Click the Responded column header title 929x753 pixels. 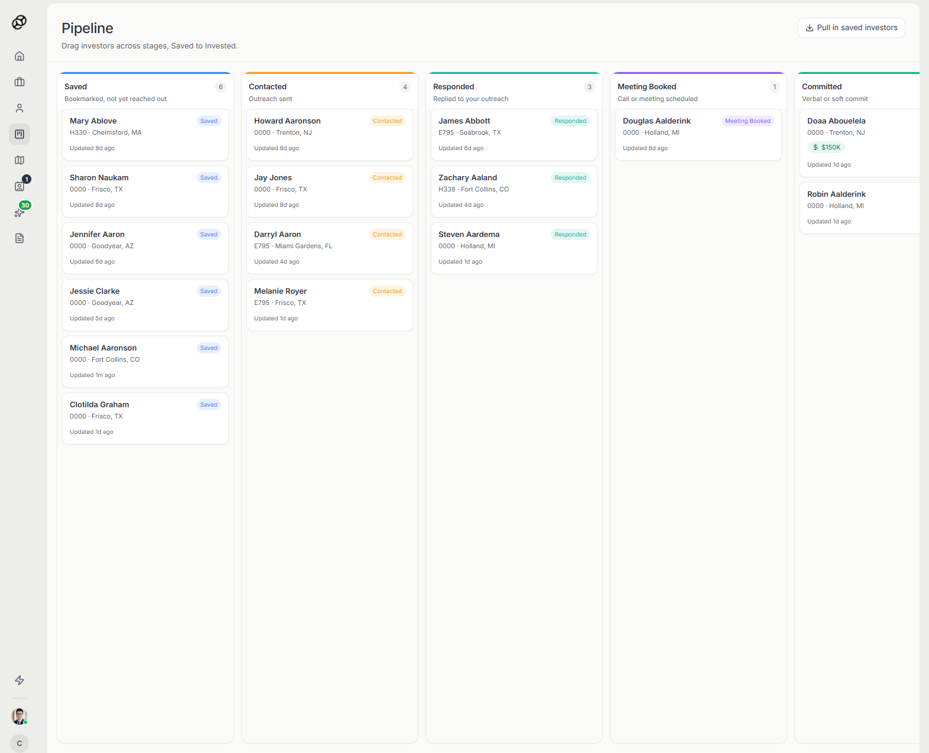(x=454, y=86)
